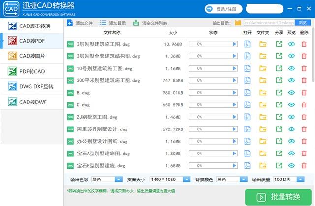This screenshot has height=206, width=315.
Task: Click progress bar for 阿里苏丹别墅设计.dwg
Action: point(213,129)
